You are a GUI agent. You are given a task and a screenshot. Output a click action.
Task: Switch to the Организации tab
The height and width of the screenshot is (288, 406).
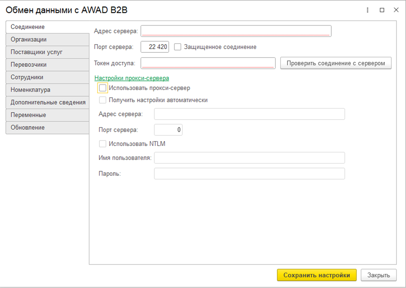tap(47, 40)
